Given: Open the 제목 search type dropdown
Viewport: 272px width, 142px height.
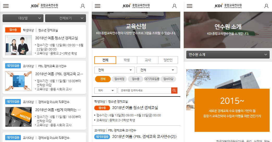Looking at the screenshot, I should click(x=106, y=91).
